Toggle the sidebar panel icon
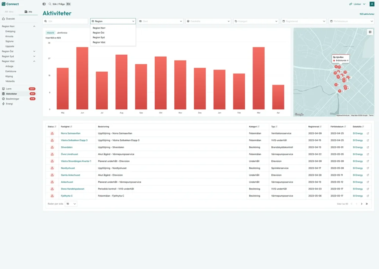Screen dimensions: 379x269 44,4
